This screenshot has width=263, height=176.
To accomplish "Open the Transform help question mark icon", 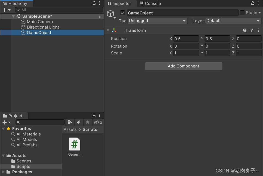I will coord(245,30).
